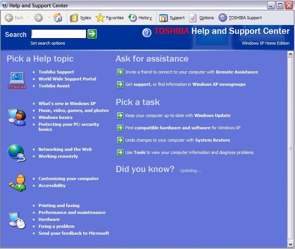Image resolution: width=295 pixels, height=249 pixels.
Task: Open World Wide Support Portal link
Action: tap(67, 79)
